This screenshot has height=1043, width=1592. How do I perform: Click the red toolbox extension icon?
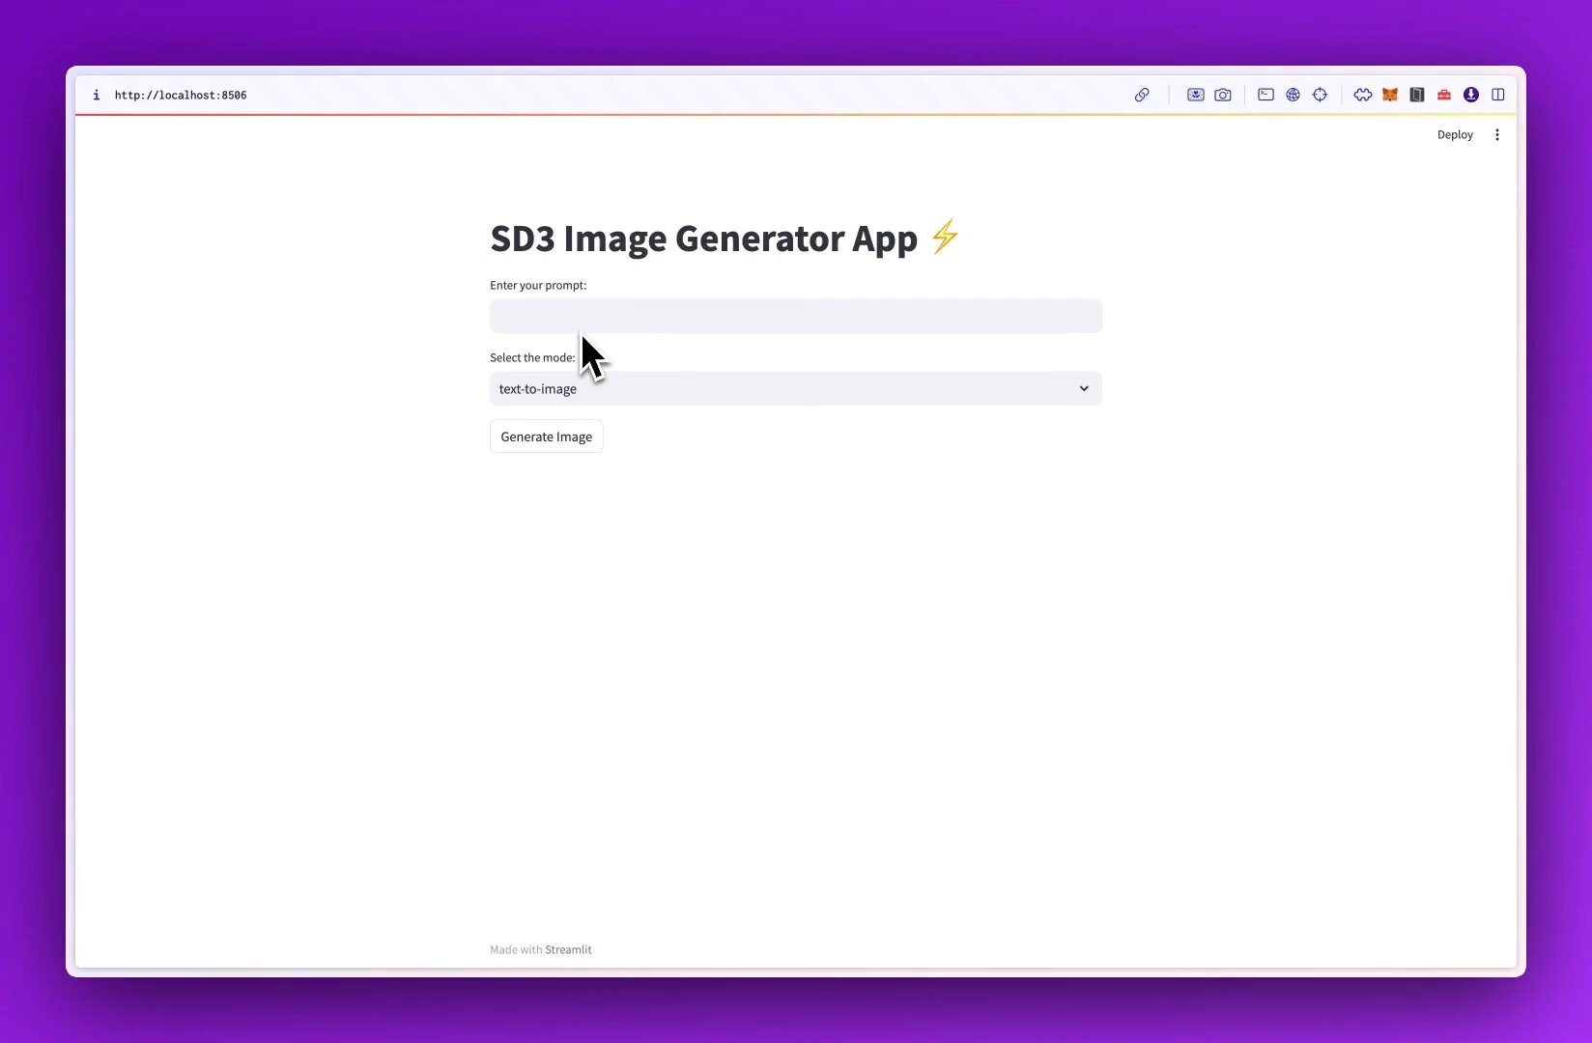click(1444, 95)
